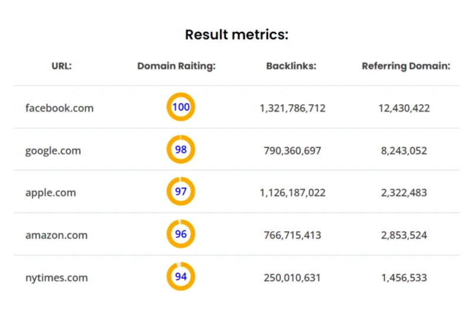This screenshot has width=472, height=315.
Task: Select the Backlinks column header
Action: click(x=291, y=66)
